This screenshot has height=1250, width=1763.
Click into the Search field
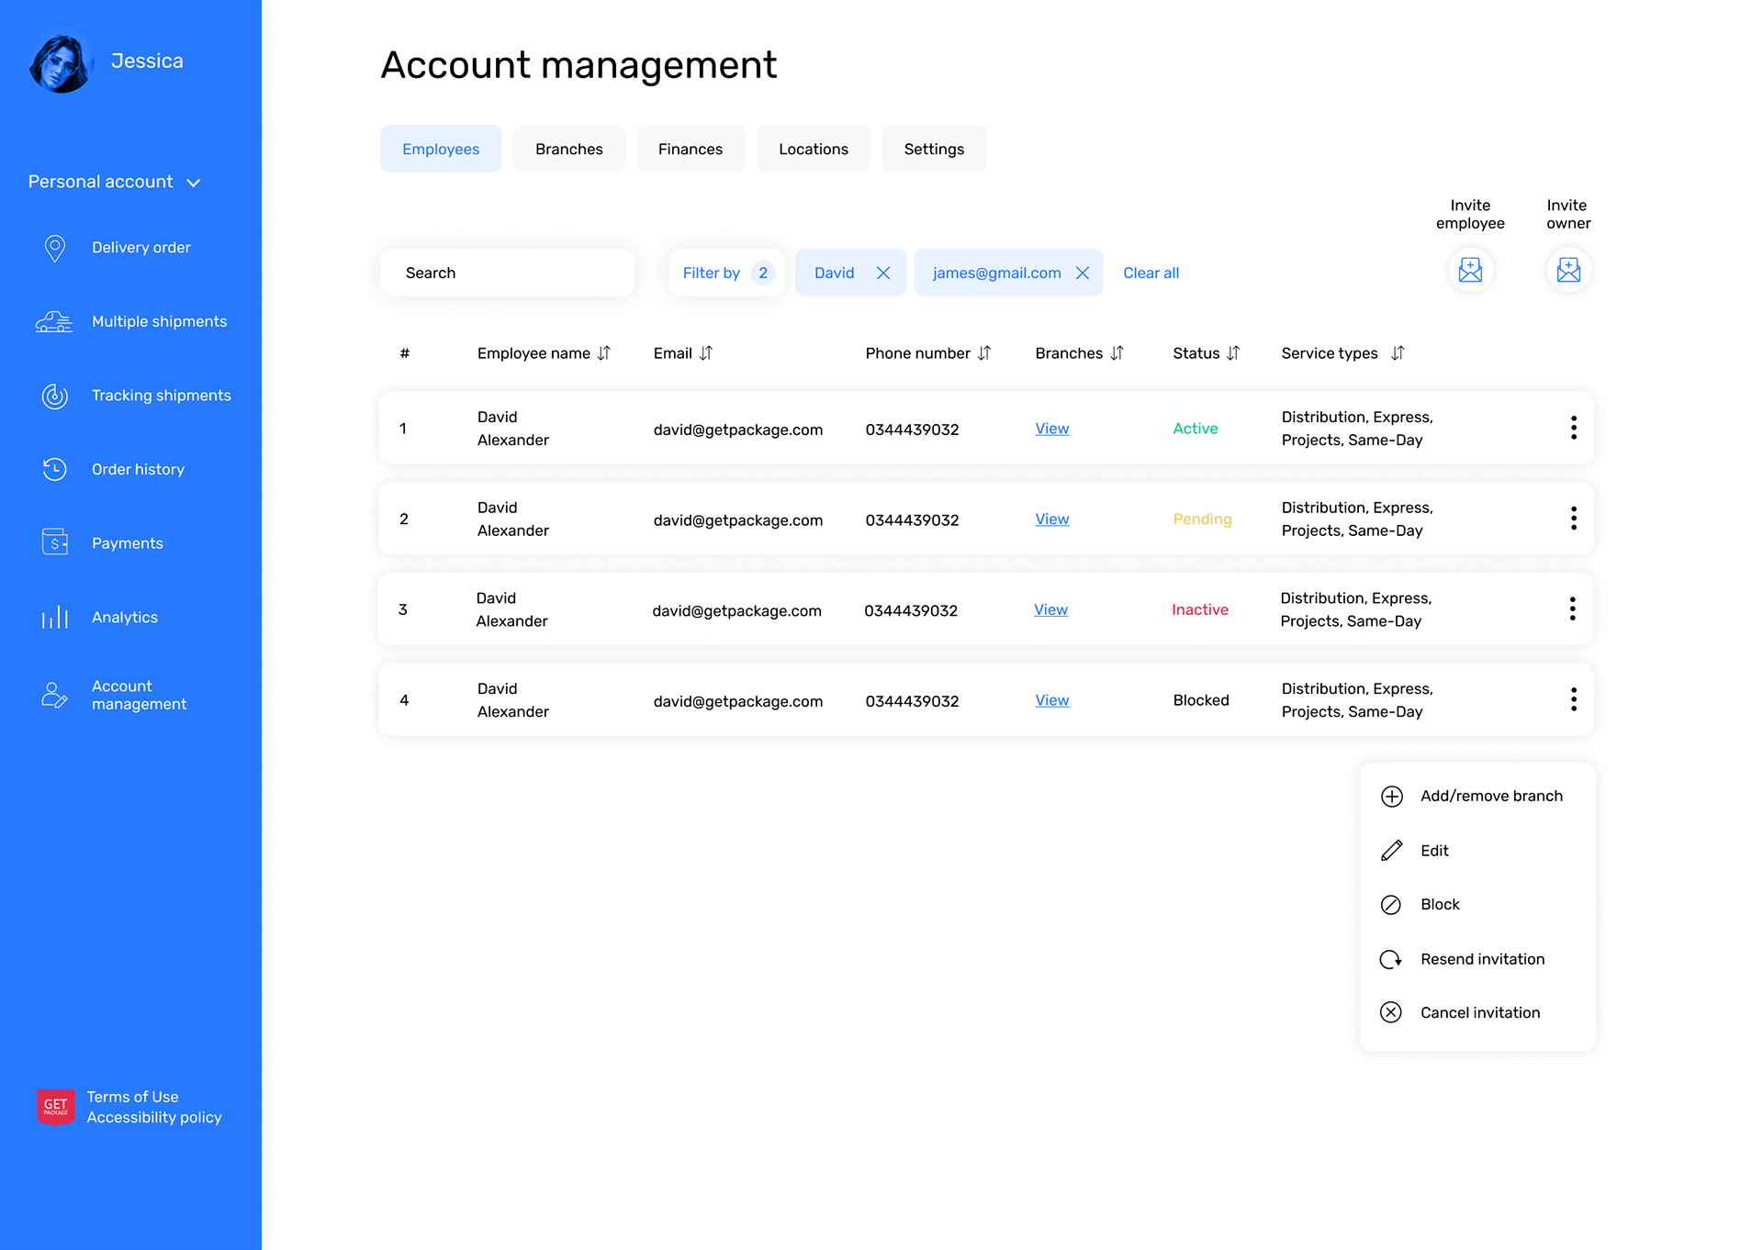click(507, 273)
